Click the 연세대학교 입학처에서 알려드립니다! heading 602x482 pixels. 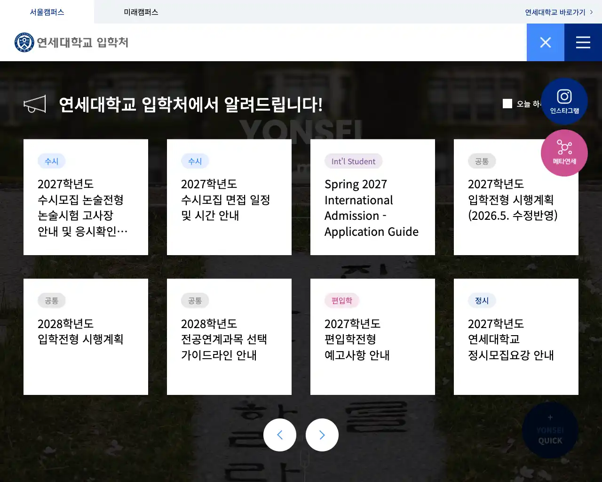tap(190, 104)
